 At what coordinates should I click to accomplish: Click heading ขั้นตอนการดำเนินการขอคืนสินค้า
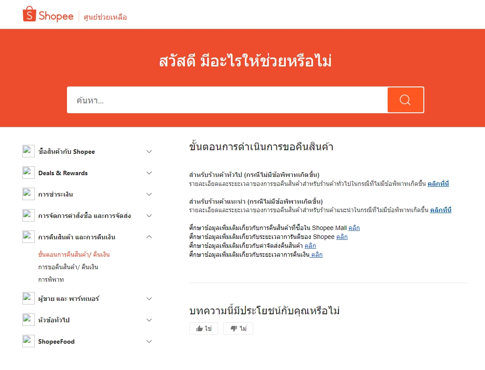point(261,146)
